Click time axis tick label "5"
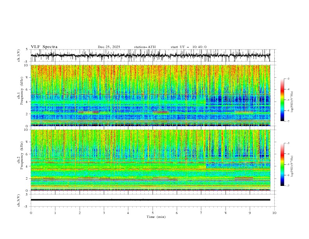This screenshot has width=309, height=239. [153, 213]
